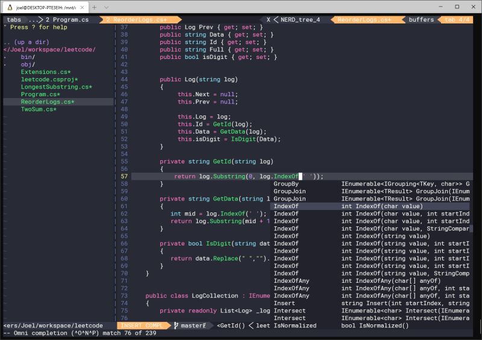Click the 'buffers' label in the tabline
Screen dimensions: 482x340
click(x=421, y=20)
